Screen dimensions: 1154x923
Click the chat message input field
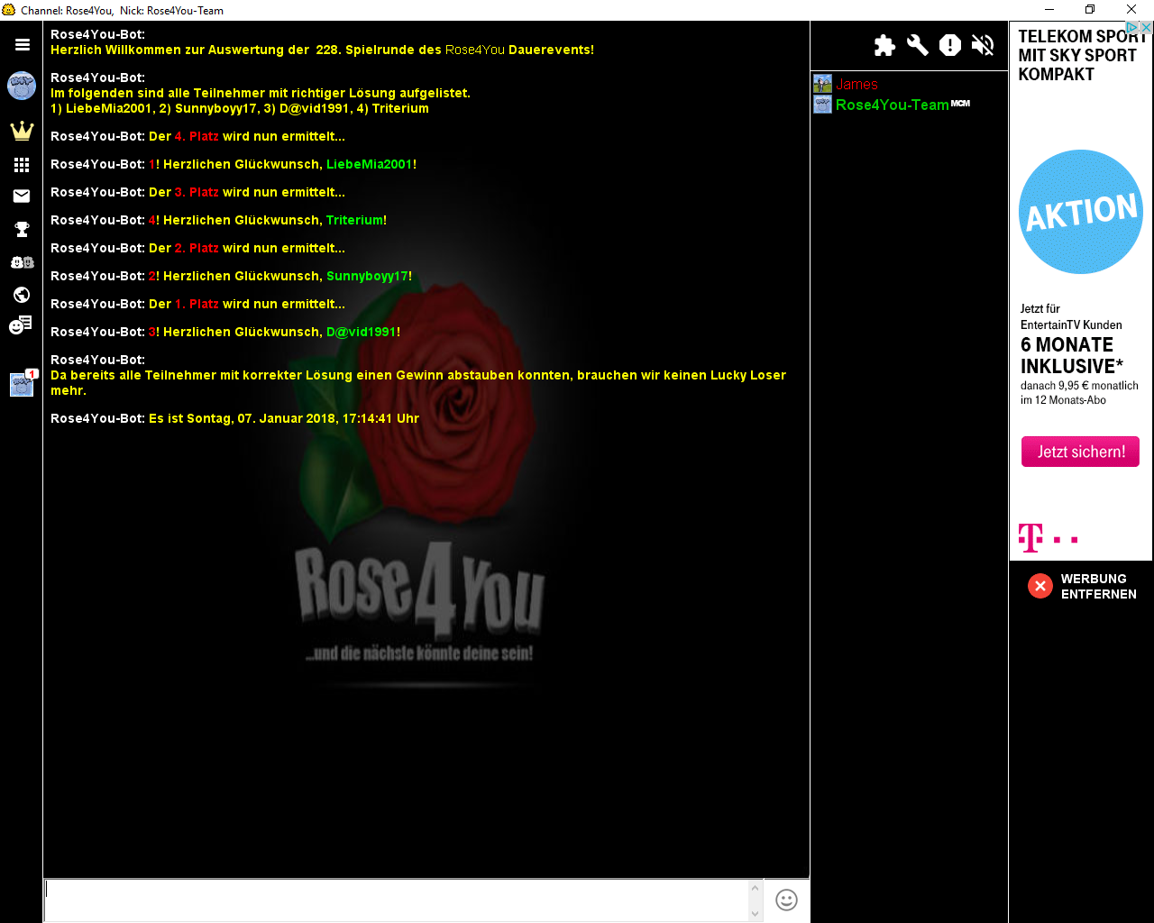(397, 900)
